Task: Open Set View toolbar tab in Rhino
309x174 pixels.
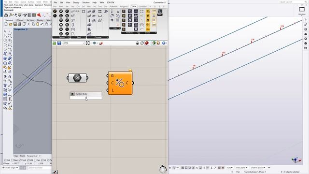Action: click(30, 20)
